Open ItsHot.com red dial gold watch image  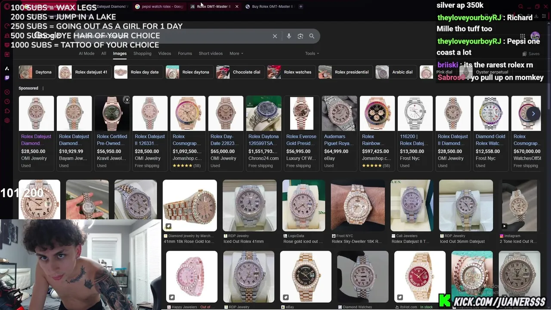[420, 277]
